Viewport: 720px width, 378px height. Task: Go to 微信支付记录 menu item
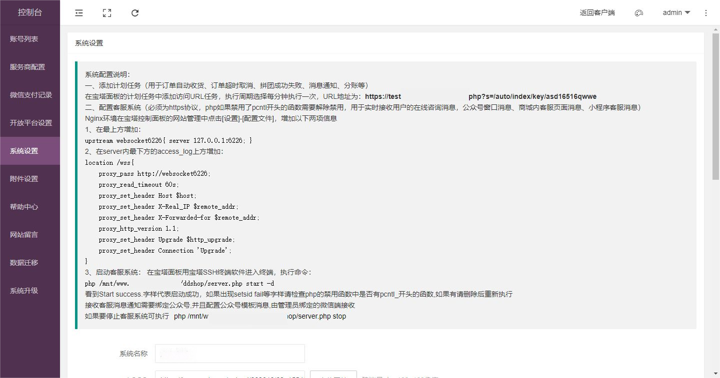click(x=31, y=95)
